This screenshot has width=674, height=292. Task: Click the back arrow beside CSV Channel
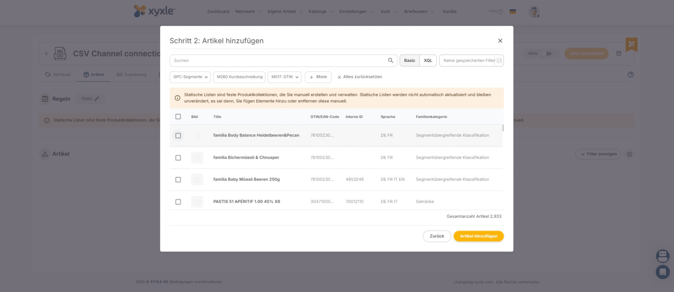[47, 54]
